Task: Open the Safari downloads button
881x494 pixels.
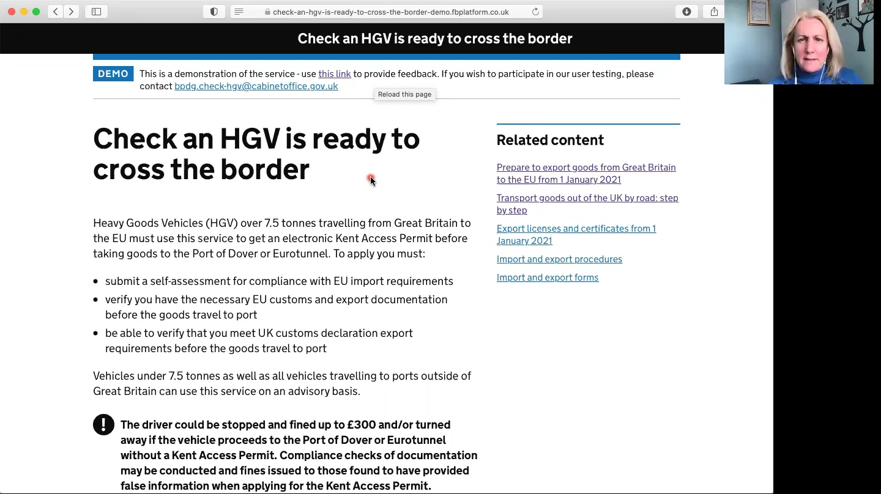Action: (686, 12)
